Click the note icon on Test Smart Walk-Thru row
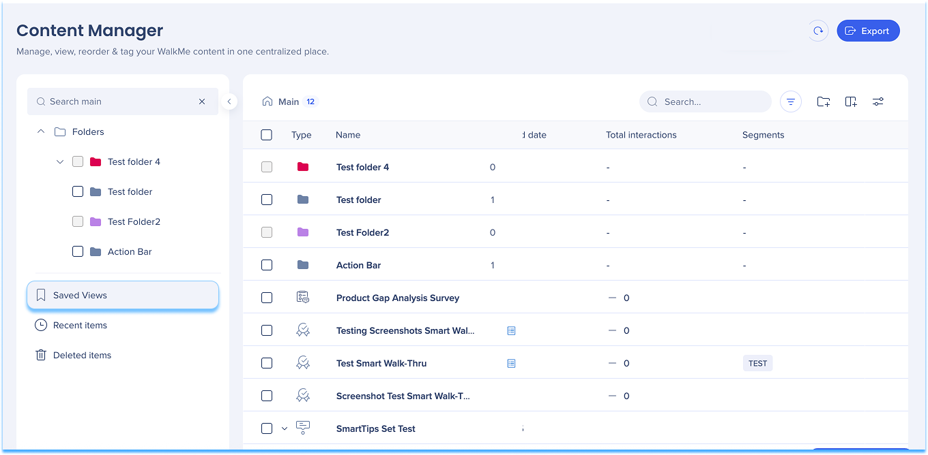 [511, 364]
